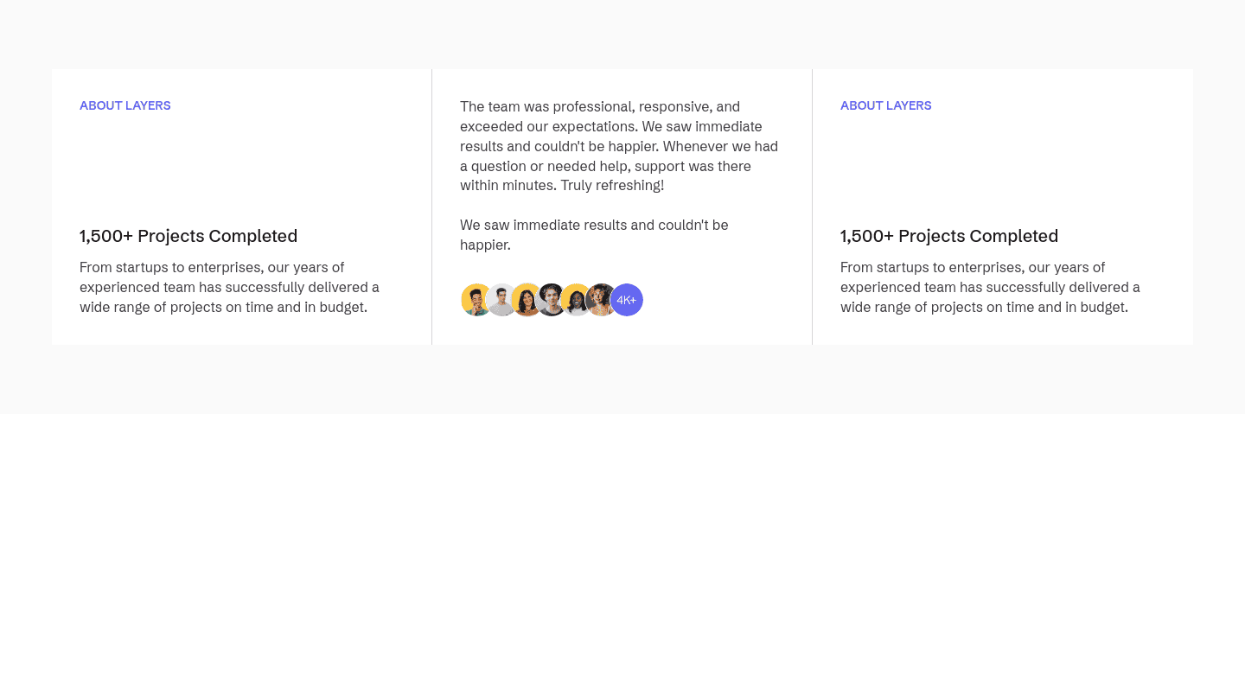Click the left card's ABOUT LAYERS label
Screen dimensions: 1245x700
tap(125, 105)
